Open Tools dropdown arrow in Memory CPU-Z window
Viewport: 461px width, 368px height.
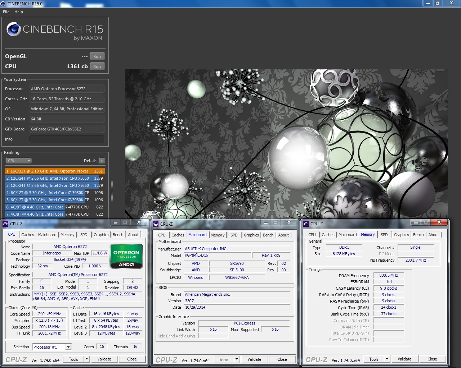[x=387, y=359]
